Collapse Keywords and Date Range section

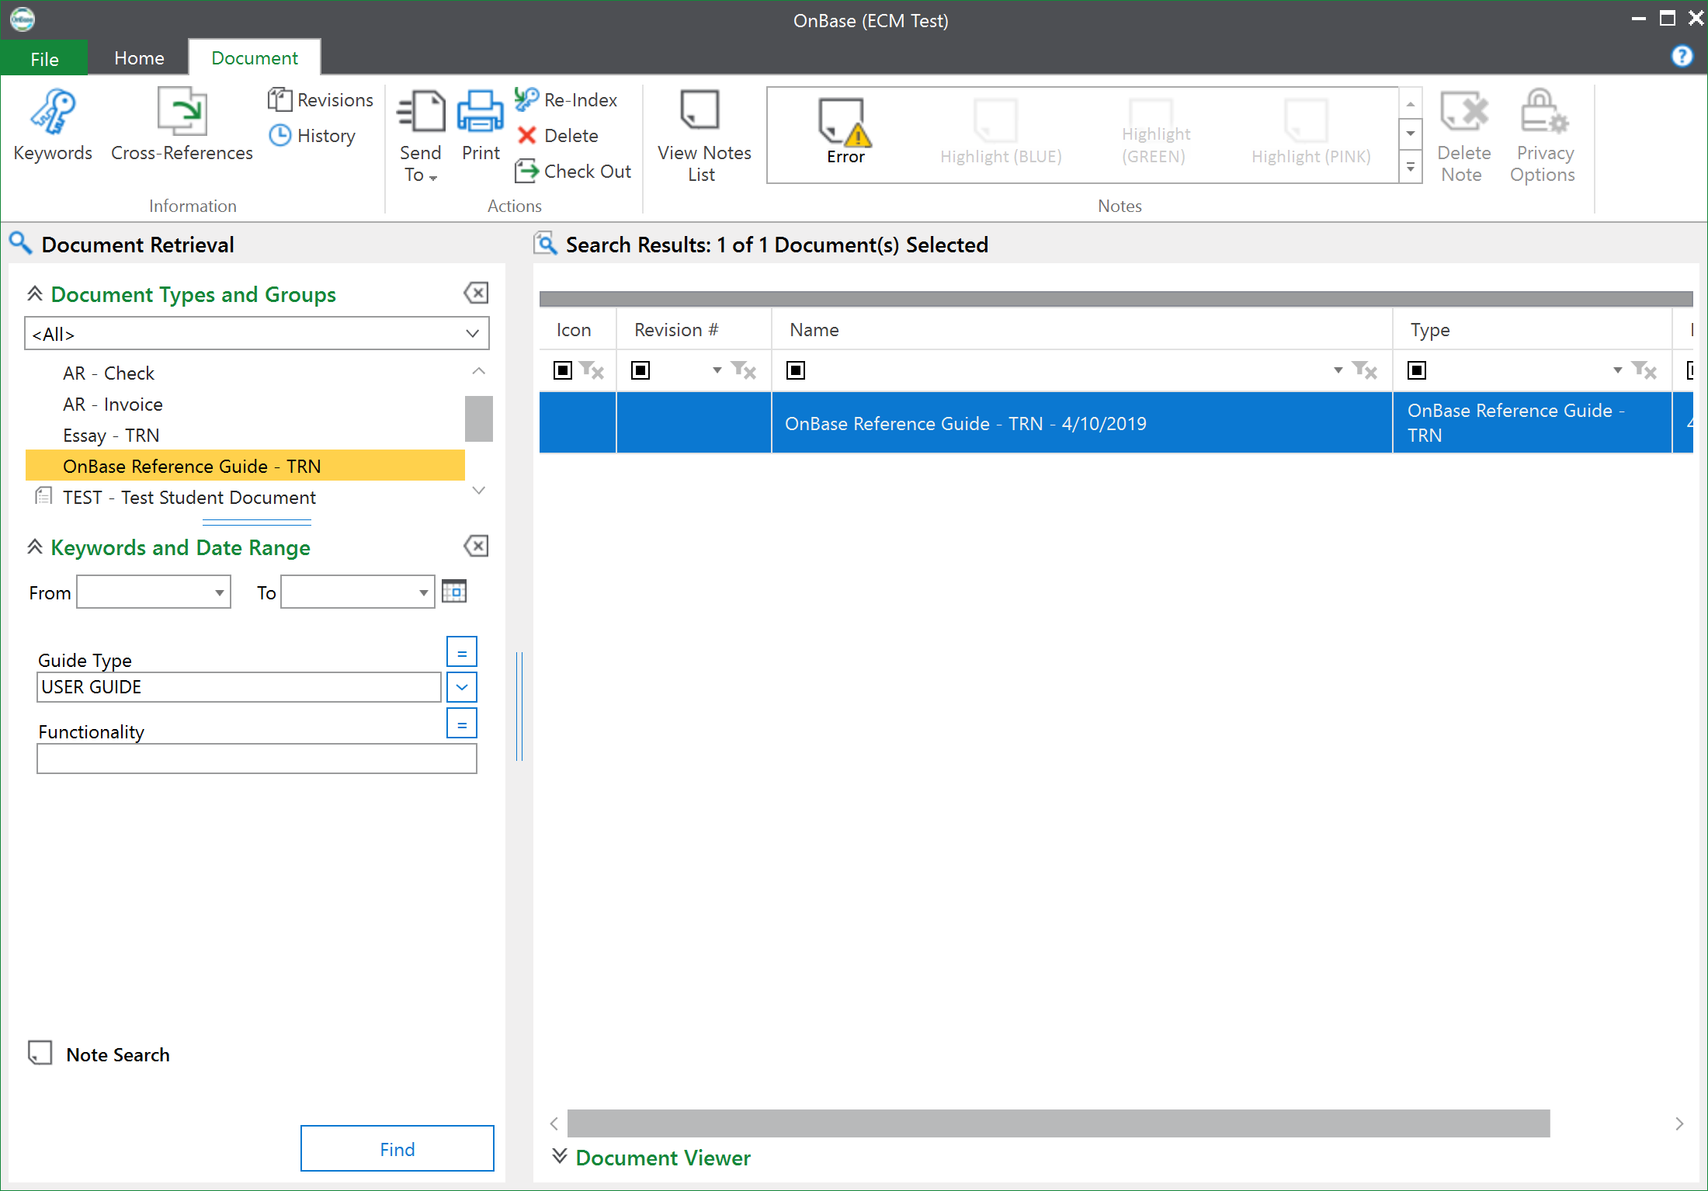tap(35, 547)
